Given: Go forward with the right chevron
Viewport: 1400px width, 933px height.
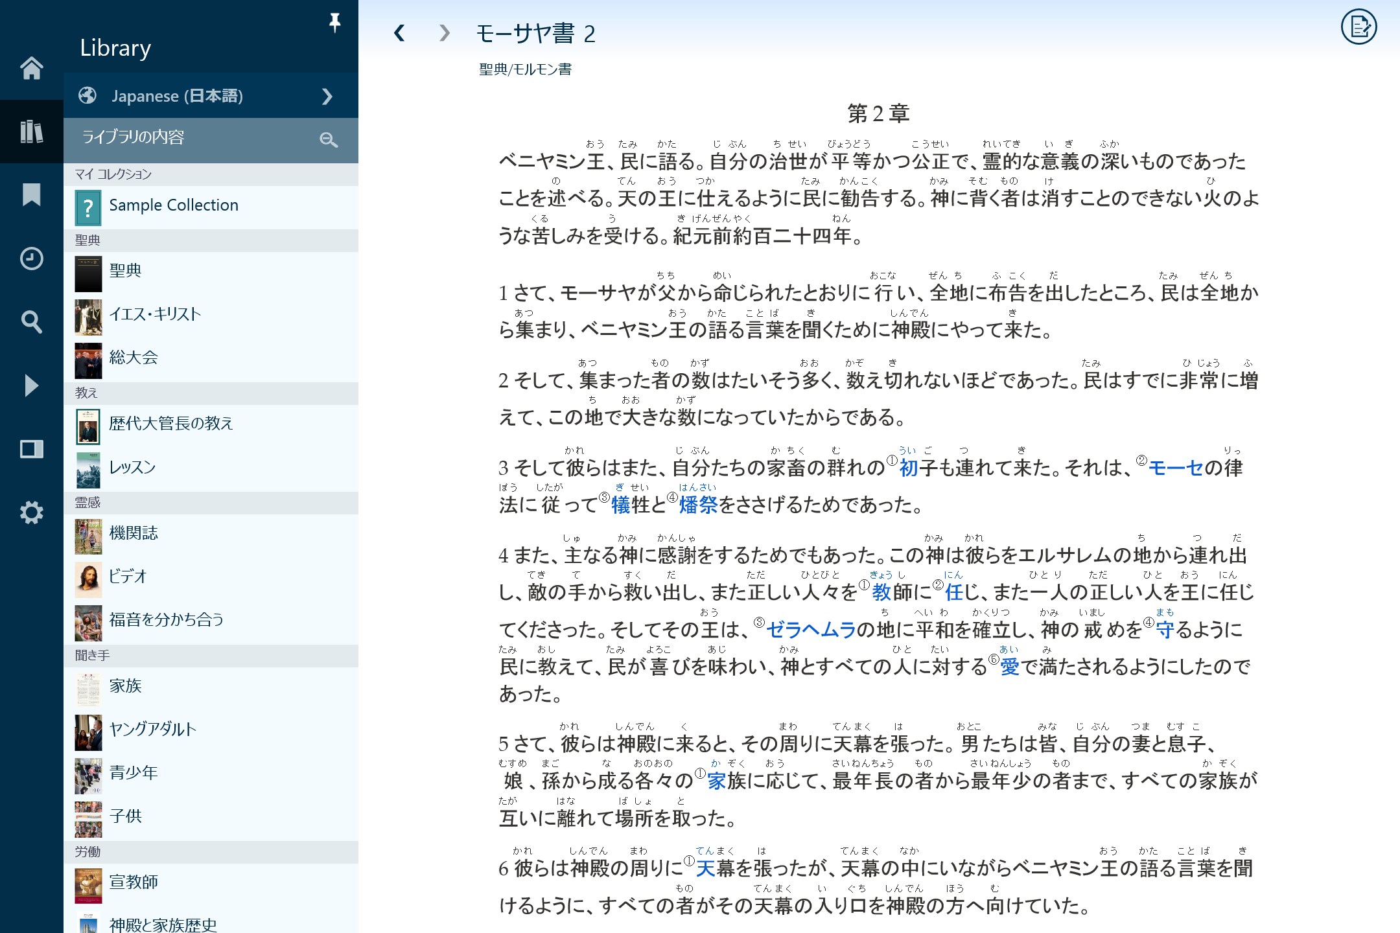Looking at the screenshot, I should (444, 33).
